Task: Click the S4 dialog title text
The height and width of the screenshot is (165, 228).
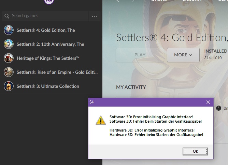Action: (x=91, y=102)
